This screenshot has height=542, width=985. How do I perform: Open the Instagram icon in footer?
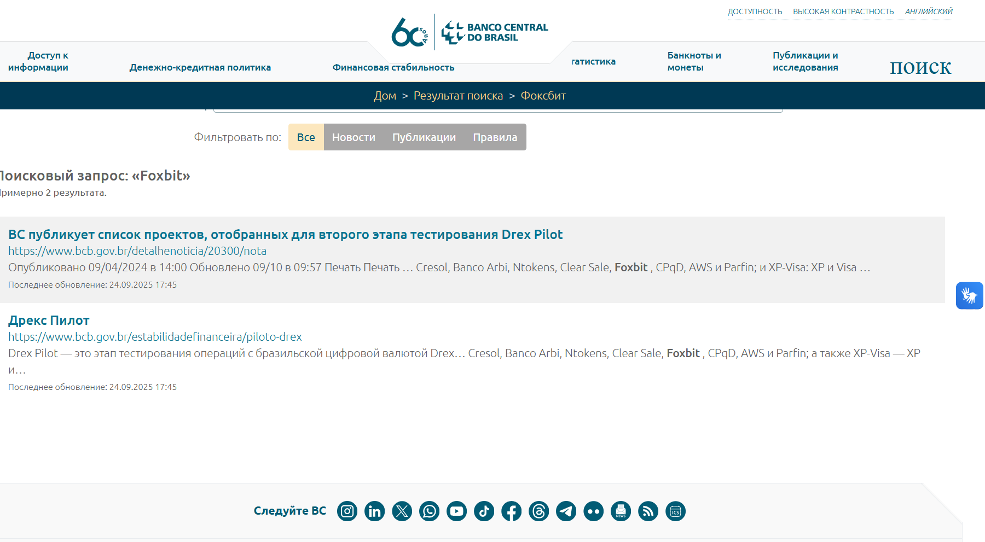pyautogui.click(x=347, y=511)
